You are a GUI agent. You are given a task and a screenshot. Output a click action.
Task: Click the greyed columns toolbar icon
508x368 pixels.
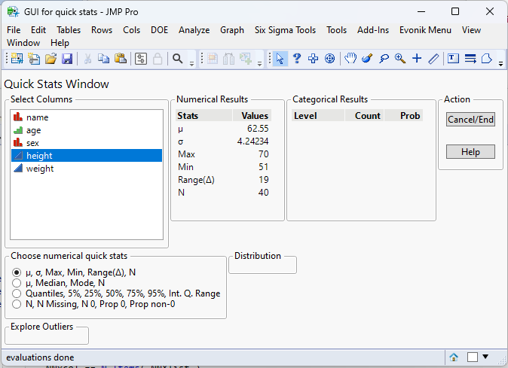click(x=228, y=59)
